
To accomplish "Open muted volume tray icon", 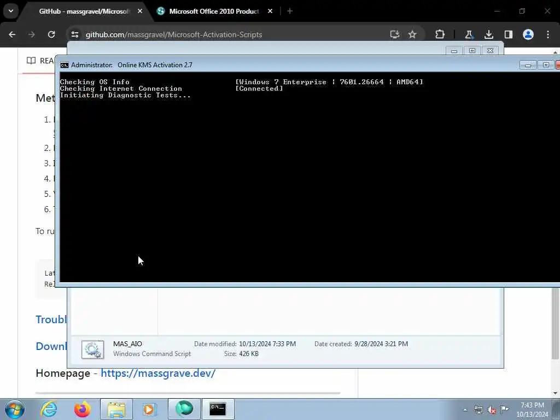I will coord(492,410).
